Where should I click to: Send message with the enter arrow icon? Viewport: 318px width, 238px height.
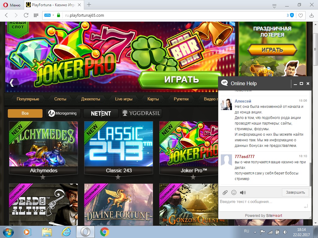306,206
